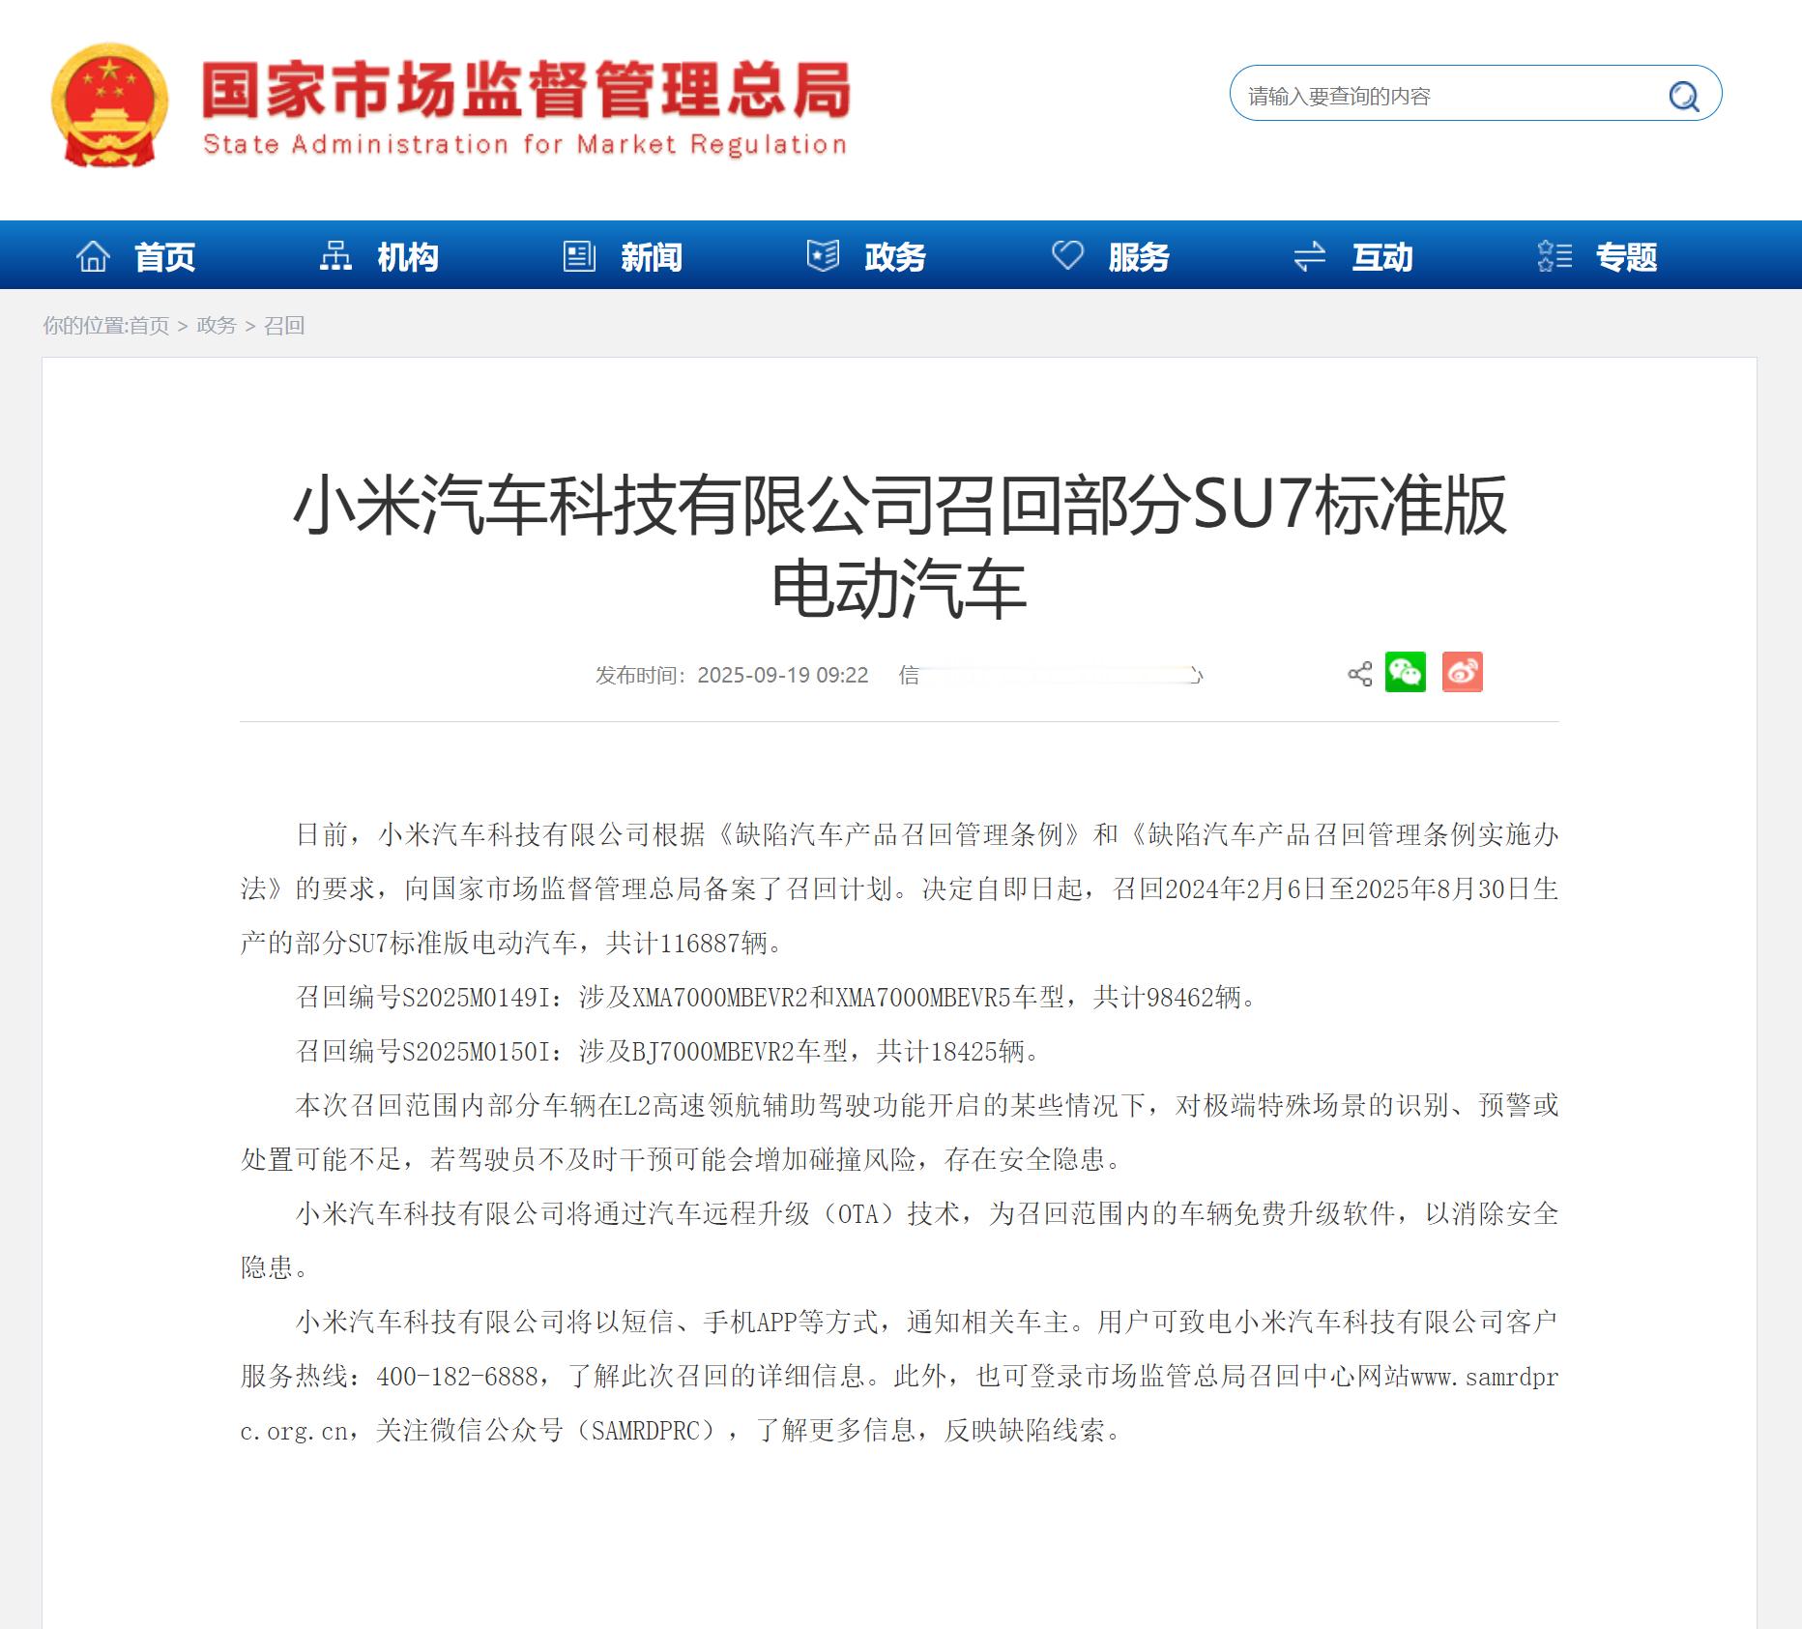Click the 汽车远程升级（OTA）技术 text

click(804, 1214)
